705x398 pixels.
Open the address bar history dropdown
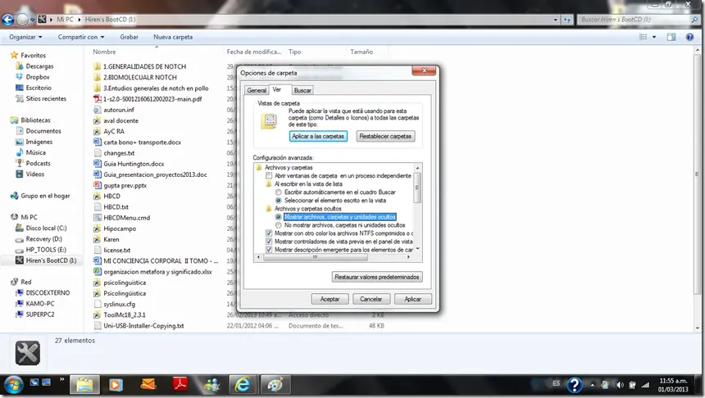tap(556, 20)
